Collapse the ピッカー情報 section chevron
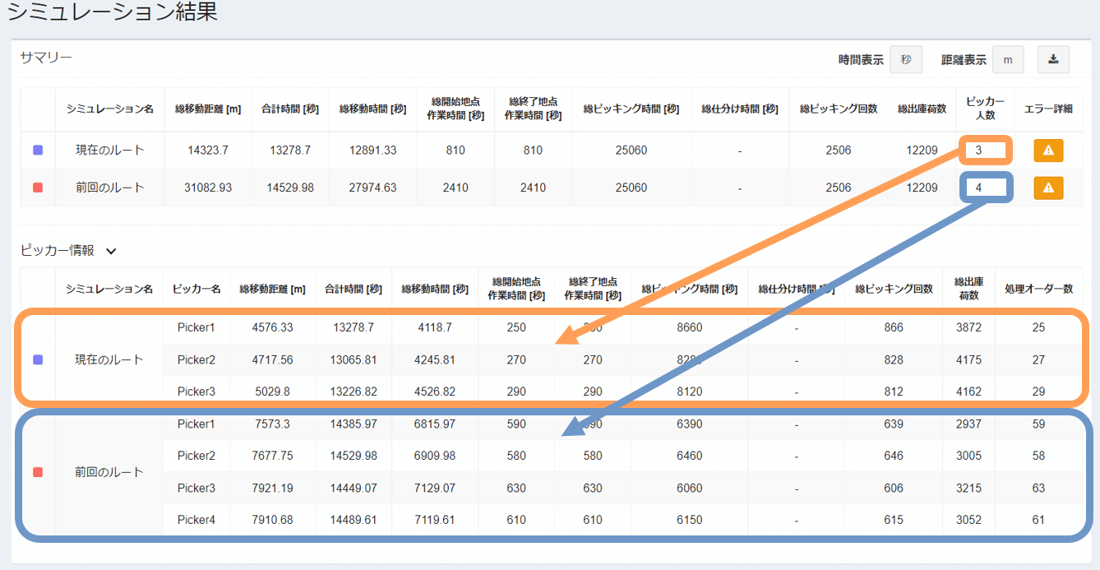The width and height of the screenshot is (1100, 570). tap(111, 251)
